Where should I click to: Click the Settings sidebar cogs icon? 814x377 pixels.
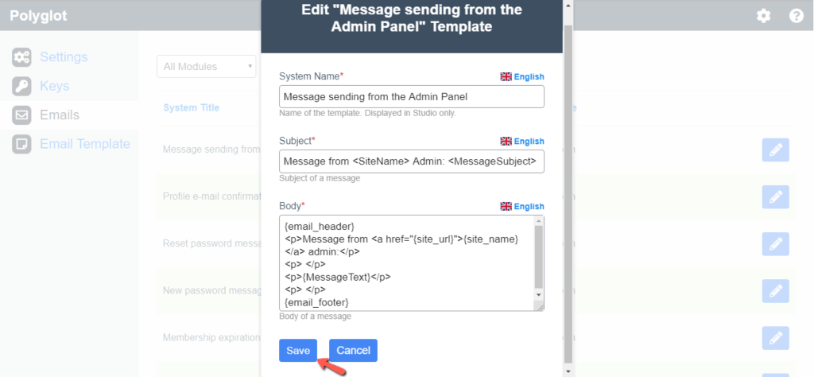point(21,57)
